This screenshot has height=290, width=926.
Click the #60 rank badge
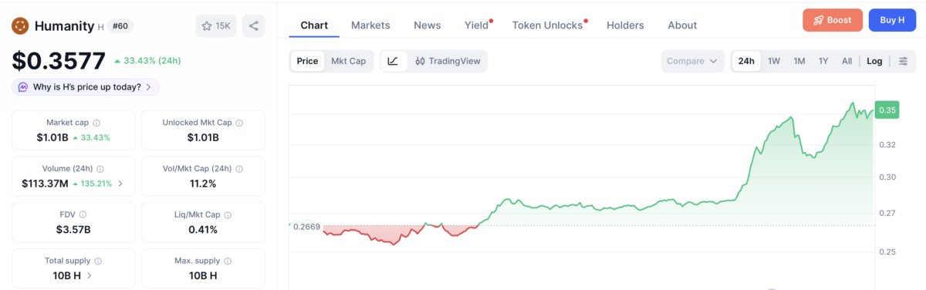click(x=121, y=26)
